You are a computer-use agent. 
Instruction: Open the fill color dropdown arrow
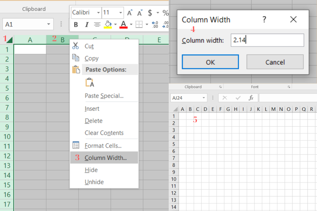(115, 25)
